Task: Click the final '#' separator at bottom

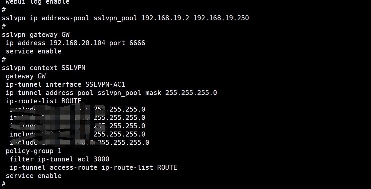Action: point(4,184)
